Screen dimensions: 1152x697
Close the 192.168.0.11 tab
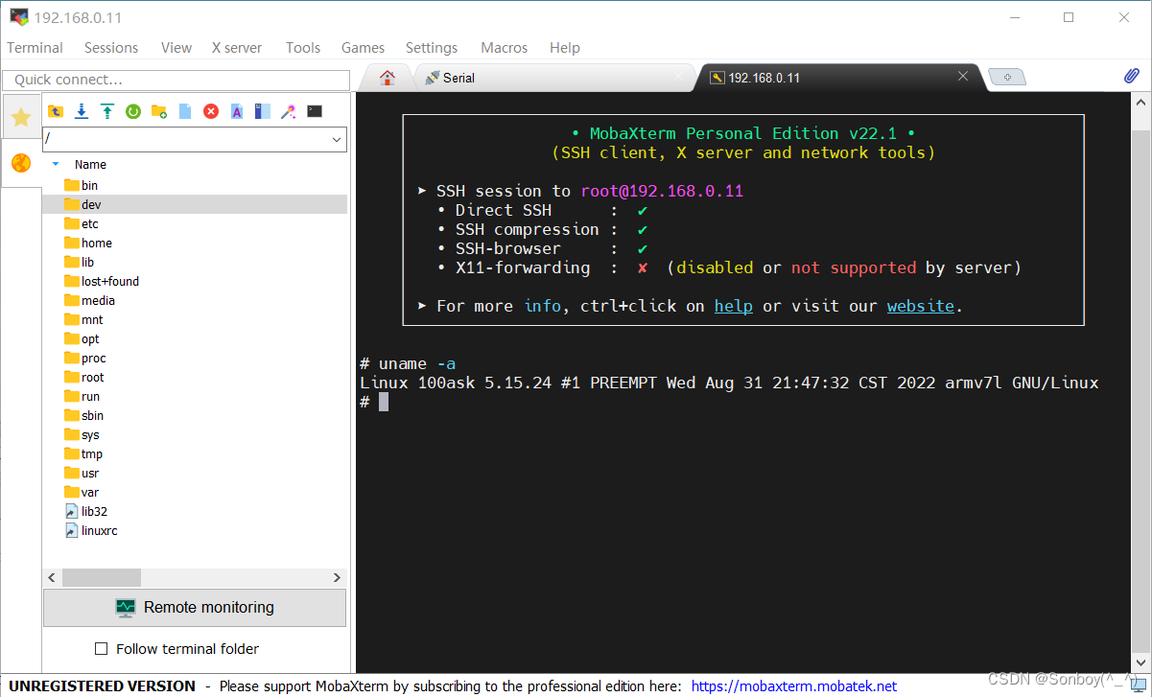pos(963,77)
